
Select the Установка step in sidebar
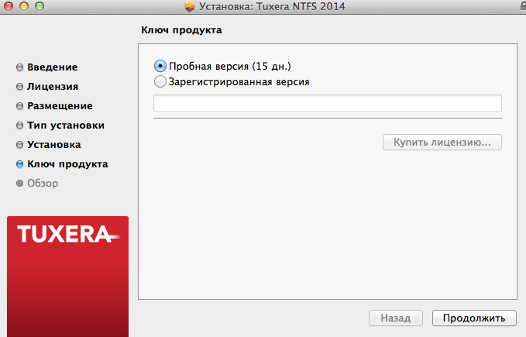click(54, 145)
